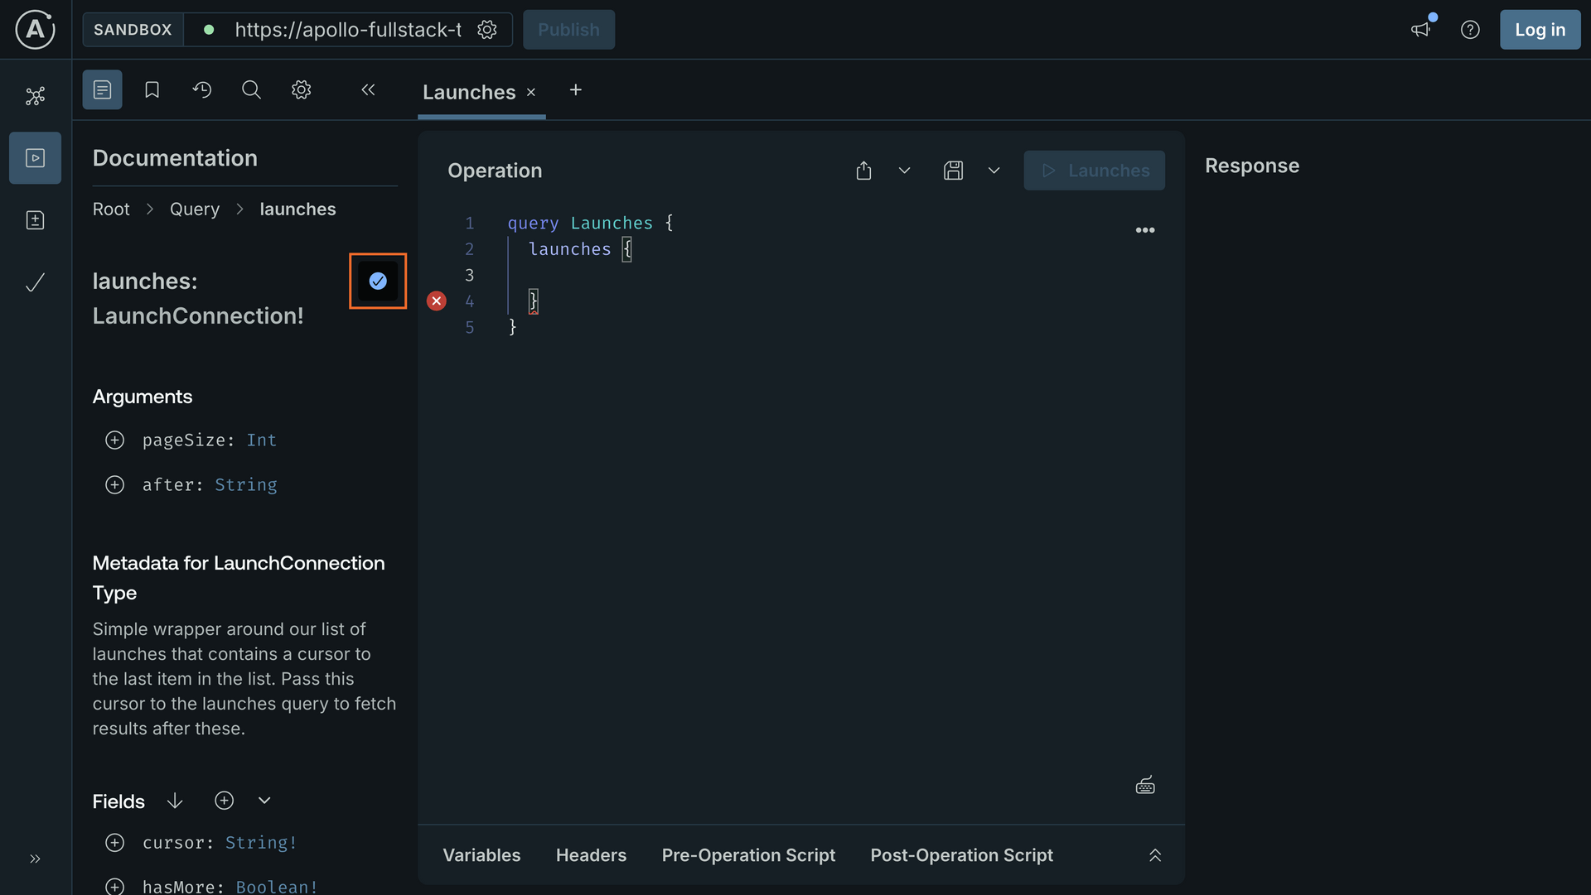Open the schema graph visualization icon

[x=35, y=96]
